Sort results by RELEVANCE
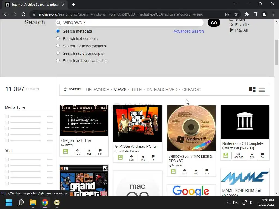 point(98,90)
